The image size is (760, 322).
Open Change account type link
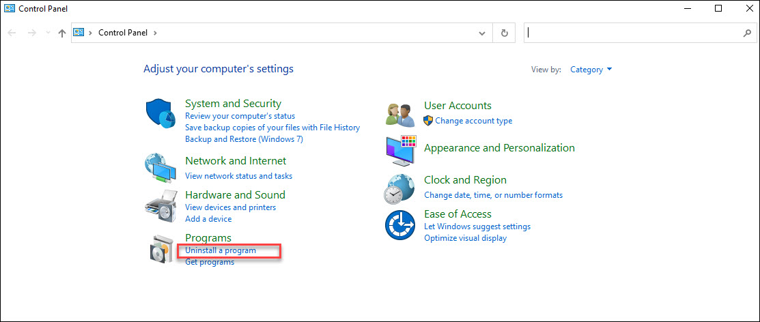[473, 121]
